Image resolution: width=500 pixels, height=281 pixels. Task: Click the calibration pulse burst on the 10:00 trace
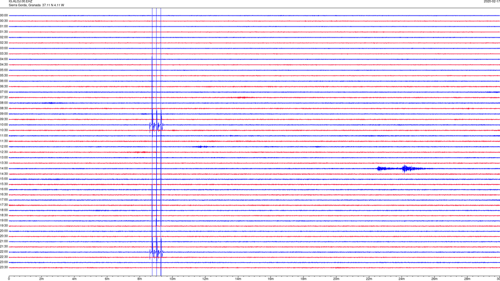click(x=157, y=126)
